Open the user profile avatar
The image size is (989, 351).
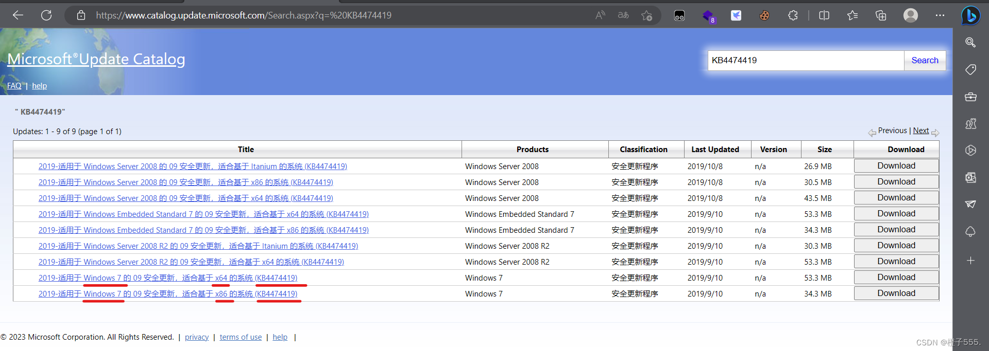click(911, 15)
